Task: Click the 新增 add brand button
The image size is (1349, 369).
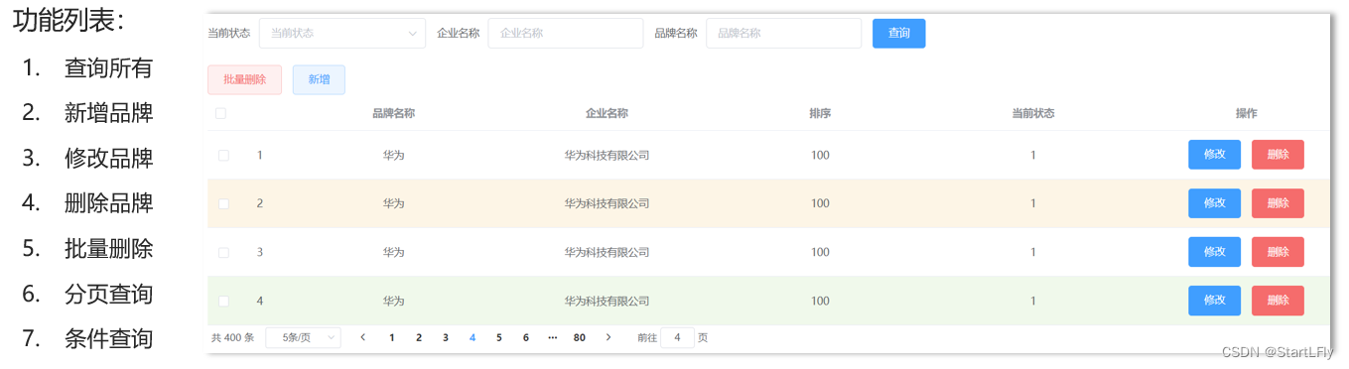Action: click(319, 79)
